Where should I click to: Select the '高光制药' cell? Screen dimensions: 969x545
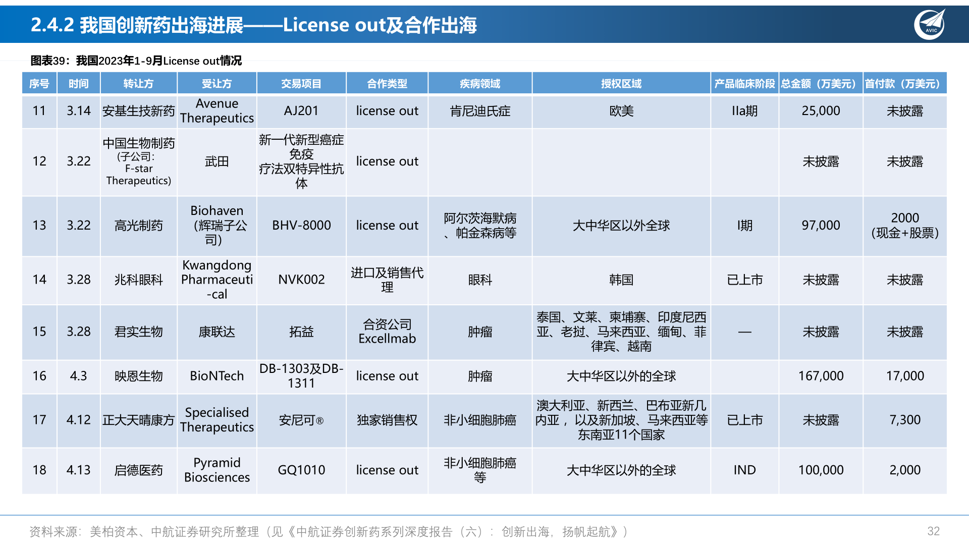point(139,226)
